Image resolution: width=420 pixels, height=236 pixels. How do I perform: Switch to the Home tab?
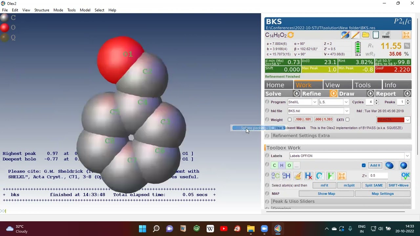(x=279, y=85)
